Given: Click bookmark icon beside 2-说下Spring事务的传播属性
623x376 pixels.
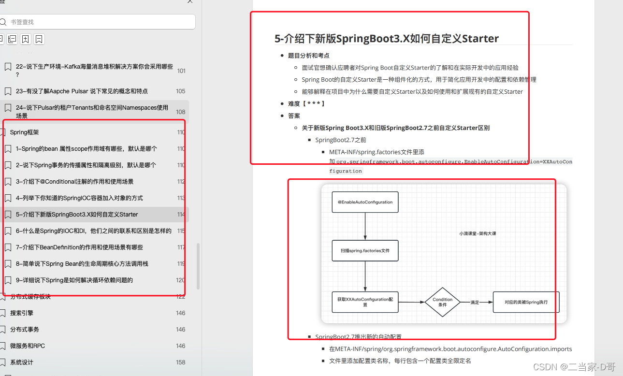Looking at the screenshot, I should tap(7, 165).
